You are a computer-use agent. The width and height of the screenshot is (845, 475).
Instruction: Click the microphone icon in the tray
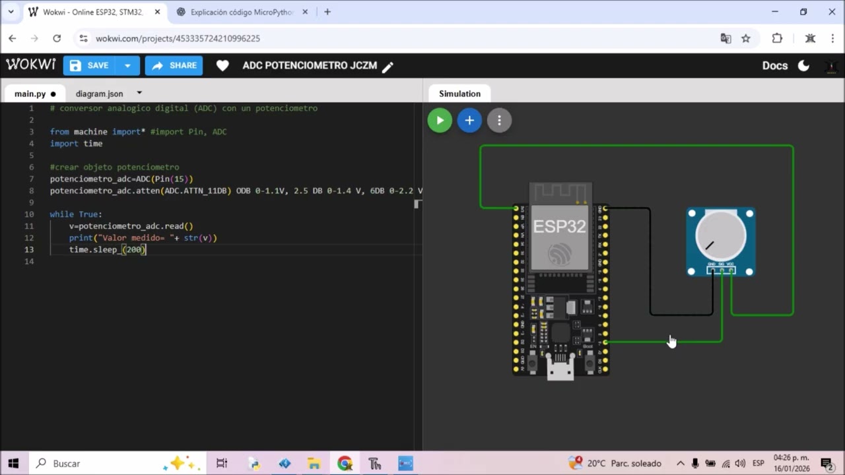[696, 463]
